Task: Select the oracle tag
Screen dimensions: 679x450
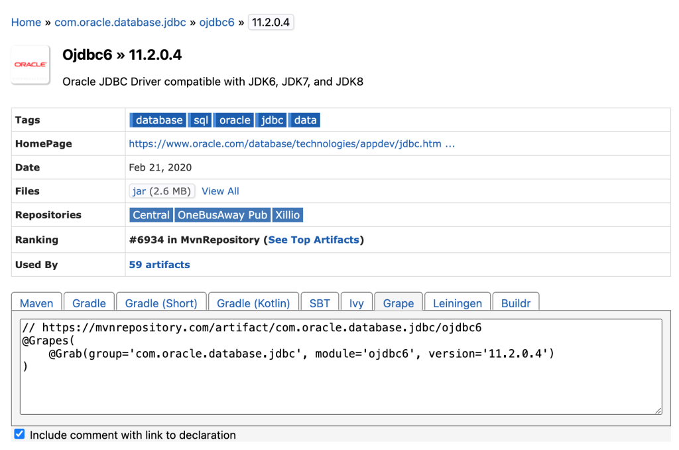Action: point(233,120)
